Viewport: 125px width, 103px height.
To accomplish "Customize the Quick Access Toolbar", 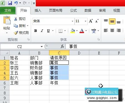I will click(34, 3).
